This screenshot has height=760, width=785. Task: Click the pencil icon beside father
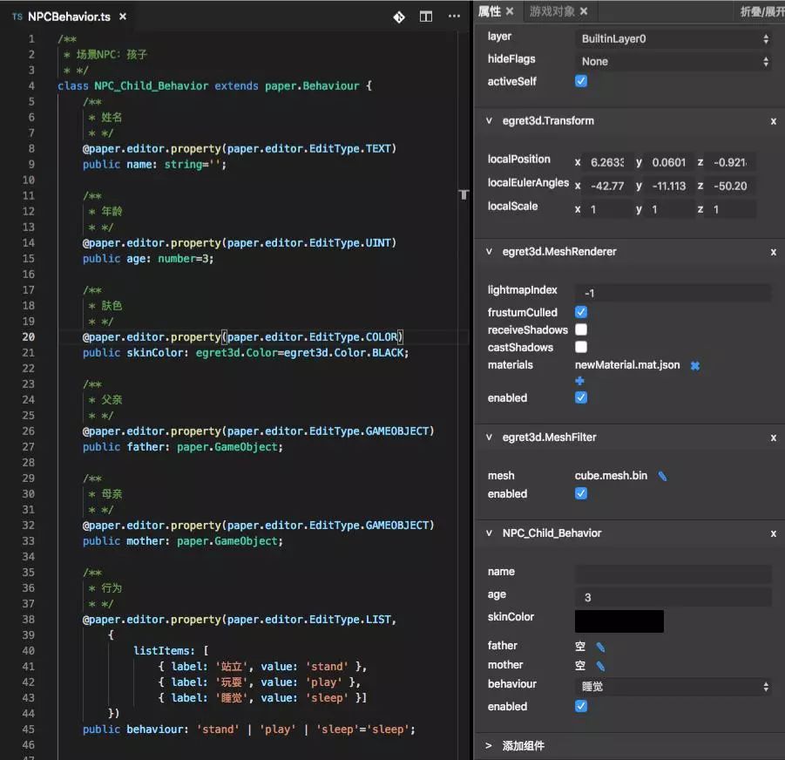[x=600, y=647]
